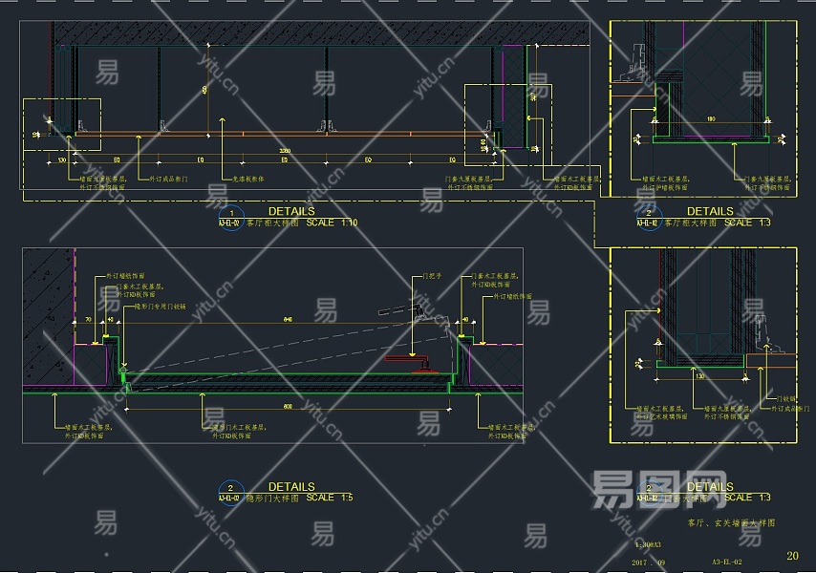Select the 800 dimension under the door

(x=288, y=406)
